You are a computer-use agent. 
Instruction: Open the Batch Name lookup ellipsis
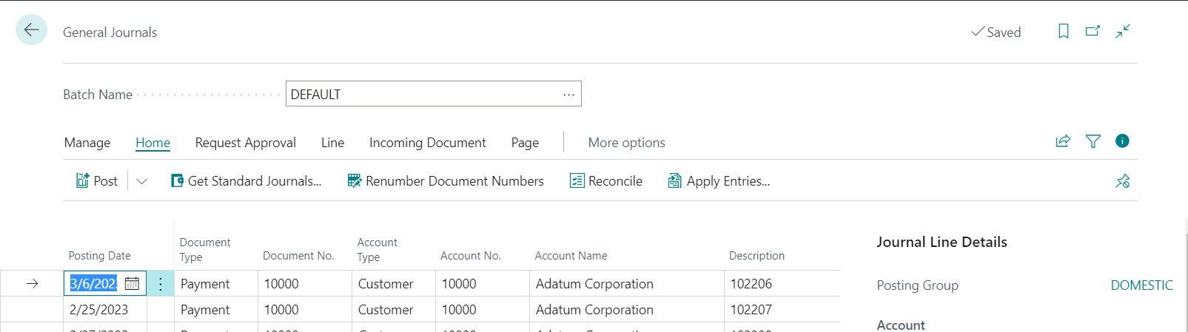click(568, 95)
